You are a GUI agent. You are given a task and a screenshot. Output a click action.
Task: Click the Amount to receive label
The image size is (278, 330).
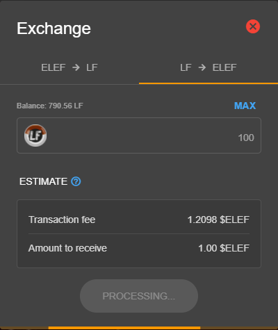67,248
